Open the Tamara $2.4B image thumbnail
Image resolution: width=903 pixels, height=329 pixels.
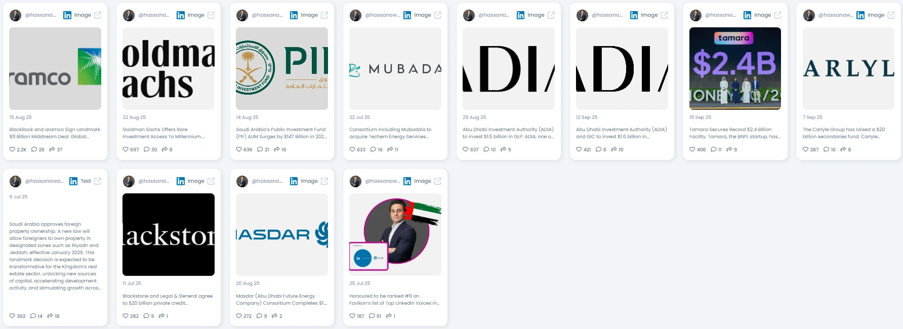point(735,68)
